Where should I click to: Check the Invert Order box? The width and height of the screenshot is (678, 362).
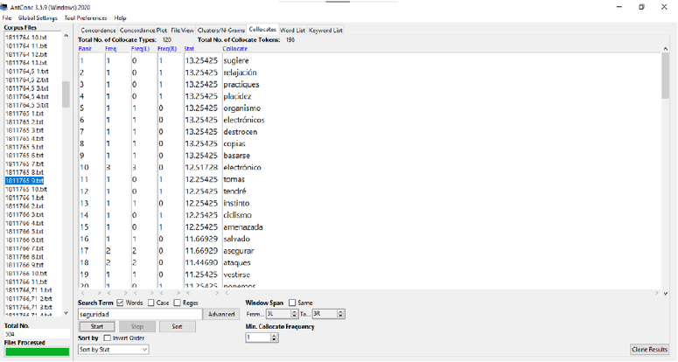107,337
